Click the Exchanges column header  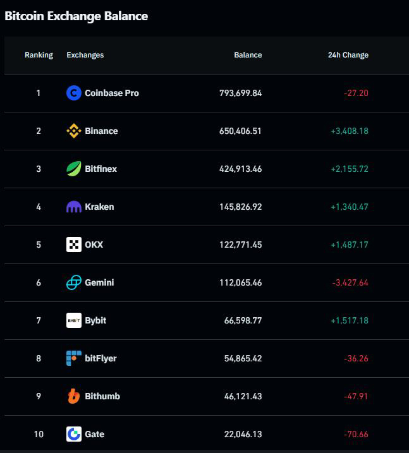pyautogui.click(x=85, y=55)
